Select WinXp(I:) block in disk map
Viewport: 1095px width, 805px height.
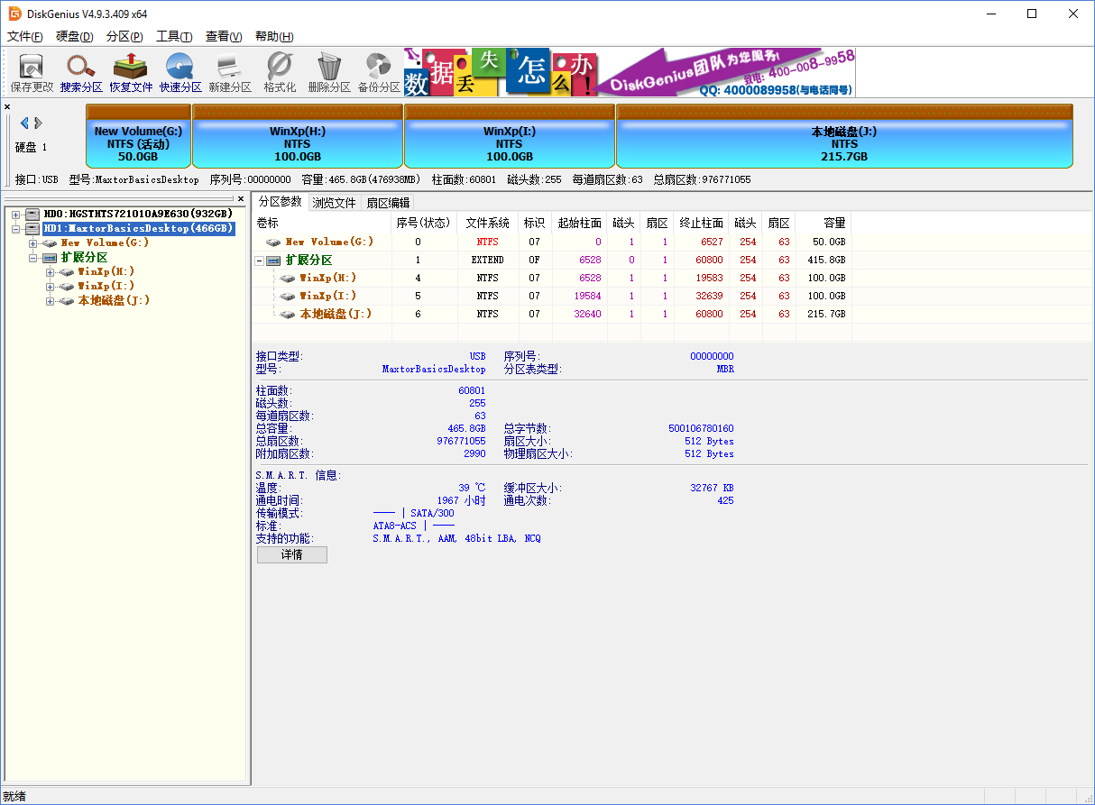[x=510, y=135]
